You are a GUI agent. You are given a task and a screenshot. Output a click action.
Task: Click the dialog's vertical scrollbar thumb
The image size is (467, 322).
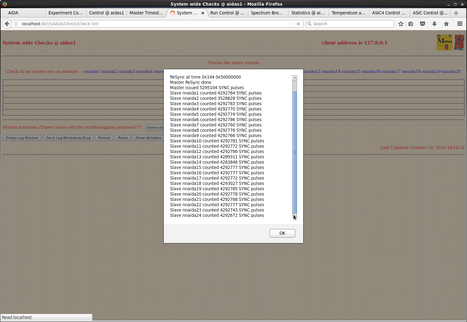[295, 152]
